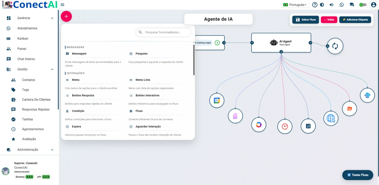
Task: Click the volume speaker icon
Action: [x=331, y=5]
